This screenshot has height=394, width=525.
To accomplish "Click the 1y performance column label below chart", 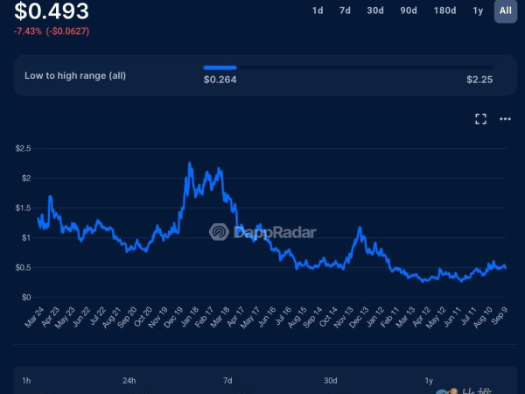I will pyautogui.click(x=429, y=381).
